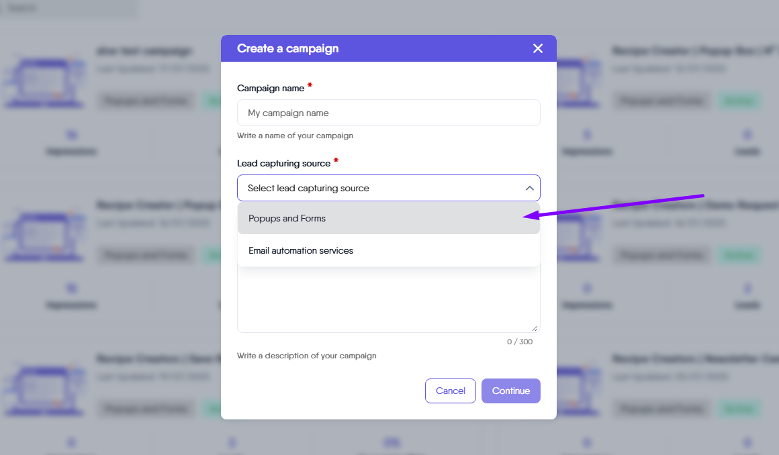Open the abc test campaign thumbnail
779x455 pixels.
(43, 78)
